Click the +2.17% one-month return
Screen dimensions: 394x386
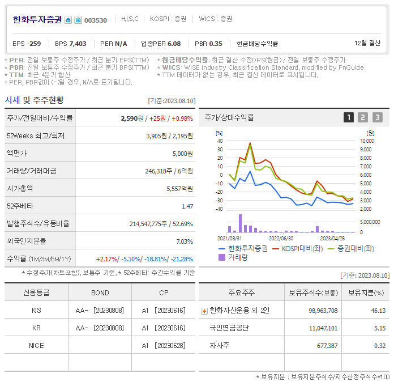(106, 259)
